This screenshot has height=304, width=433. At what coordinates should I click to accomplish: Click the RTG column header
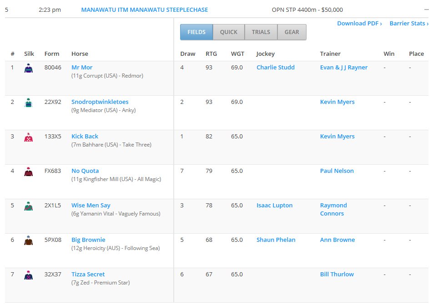[x=211, y=54]
